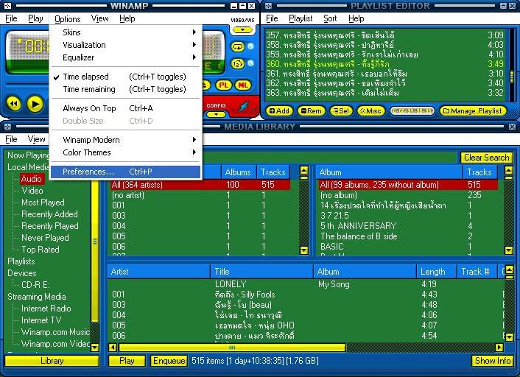Click the library tree vertical scrollbar handle

95,242
